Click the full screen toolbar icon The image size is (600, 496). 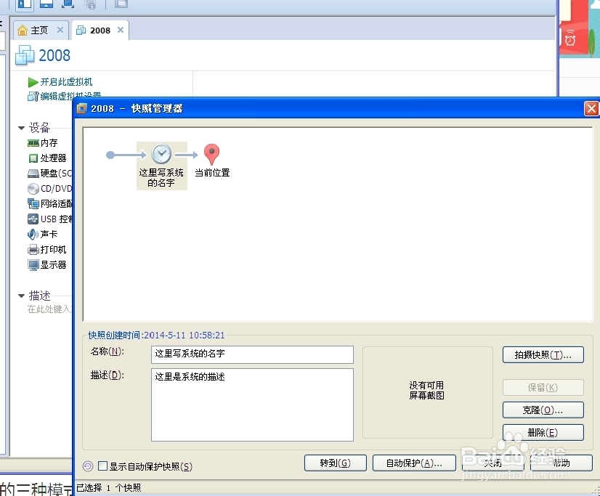point(68,4)
